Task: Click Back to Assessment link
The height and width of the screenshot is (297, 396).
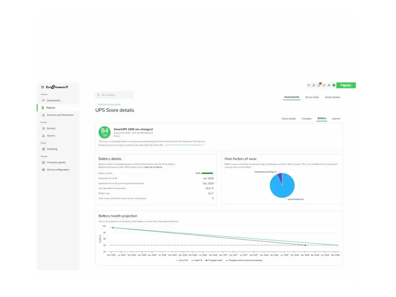Action: (x=109, y=104)
